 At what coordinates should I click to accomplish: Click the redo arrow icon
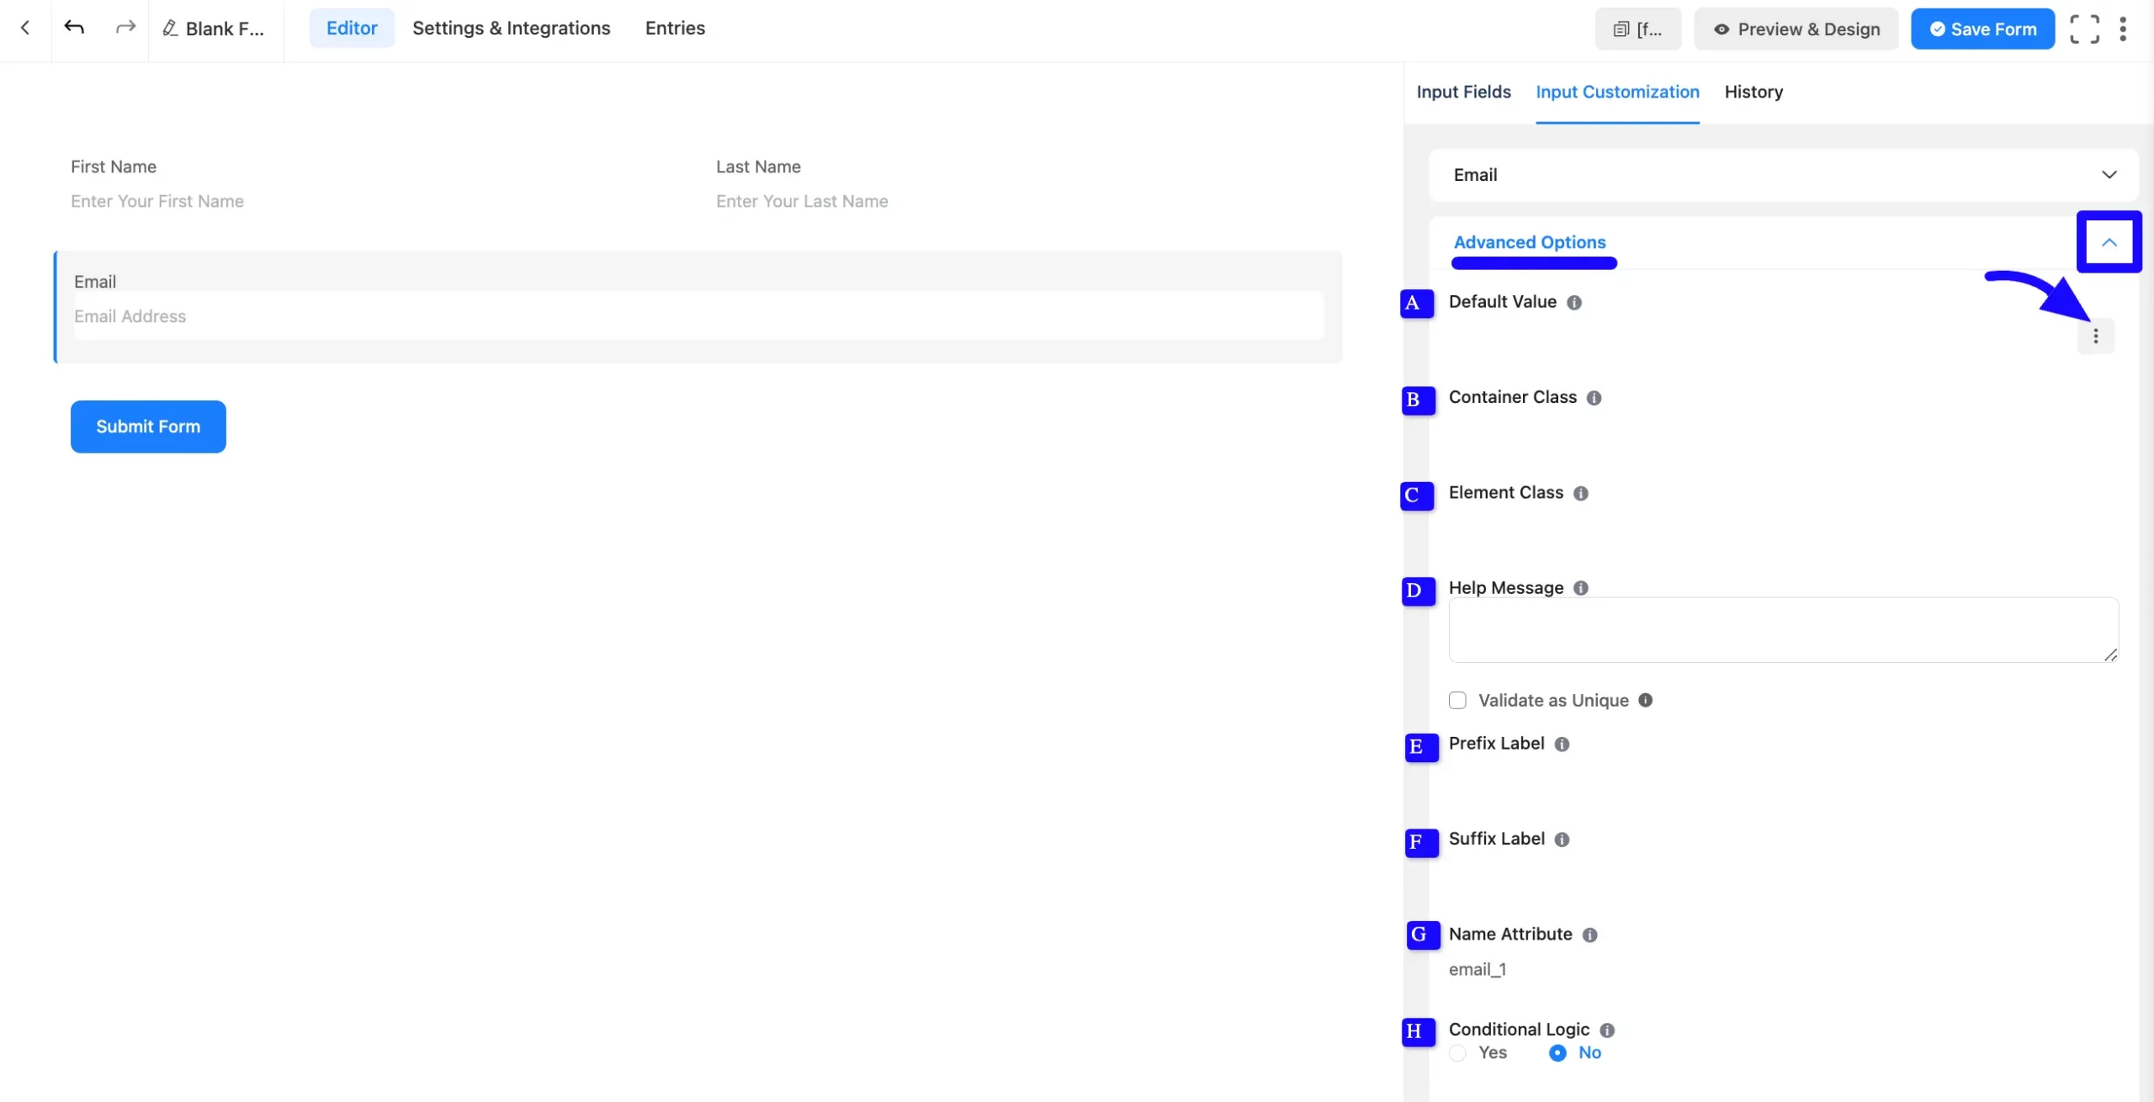pos(125,28)
